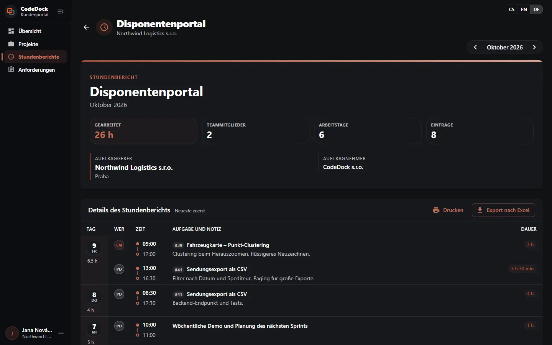
Task: Select the DE language option
Action: (536, 10)
